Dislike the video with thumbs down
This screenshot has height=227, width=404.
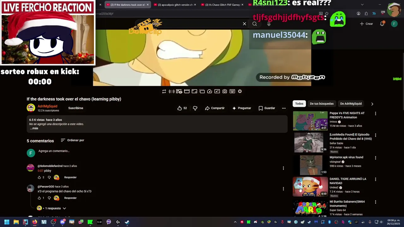(x=195, y=108)
